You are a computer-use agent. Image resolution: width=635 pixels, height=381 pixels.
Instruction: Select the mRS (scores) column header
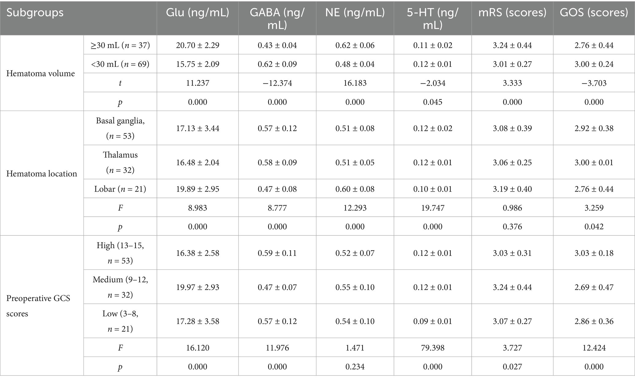pos(512,13)
